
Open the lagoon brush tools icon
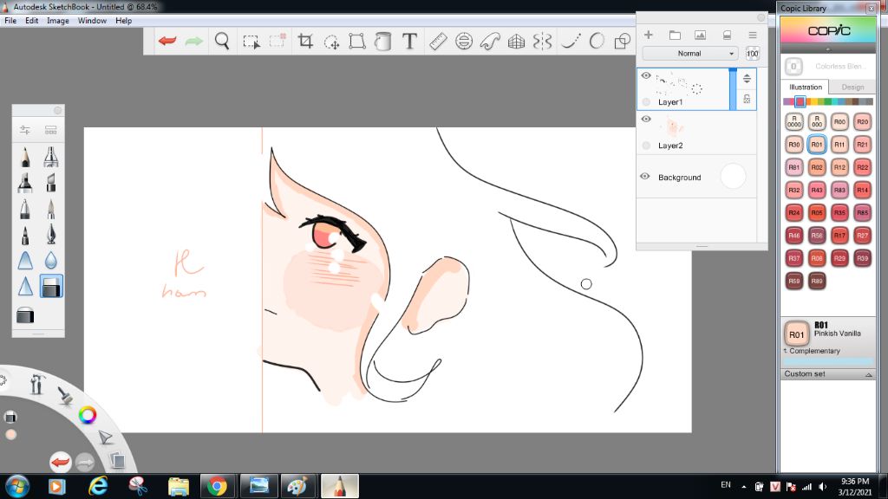click(x=65, y=395)
